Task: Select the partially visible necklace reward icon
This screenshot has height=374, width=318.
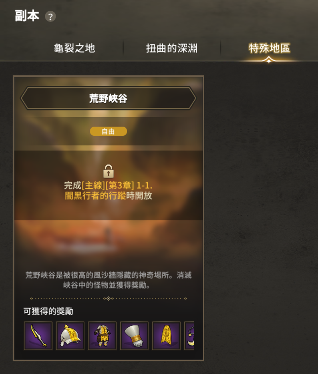Action: [189, 335]
